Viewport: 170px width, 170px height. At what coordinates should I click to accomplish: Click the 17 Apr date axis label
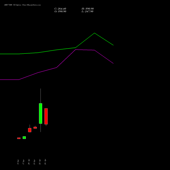coord(23,162)
